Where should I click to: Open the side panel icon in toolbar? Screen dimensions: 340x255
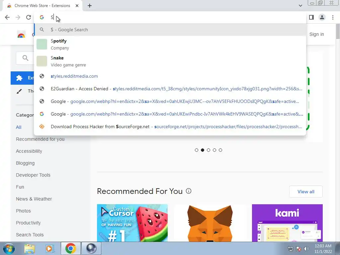(x=311, y=17)
